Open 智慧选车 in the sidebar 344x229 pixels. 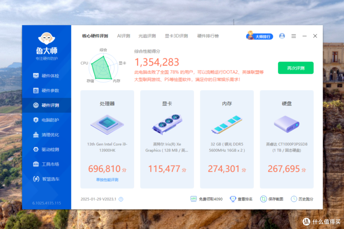47,179
